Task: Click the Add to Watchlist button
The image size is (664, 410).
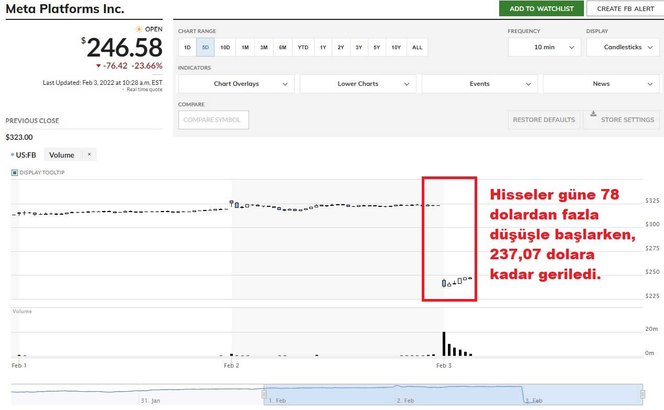Action: coord(542,8)
